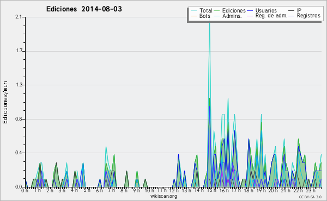Click the '6 h' hour label
The width and height of the screenshot is (327, 201).
click(x=99, y=191)
